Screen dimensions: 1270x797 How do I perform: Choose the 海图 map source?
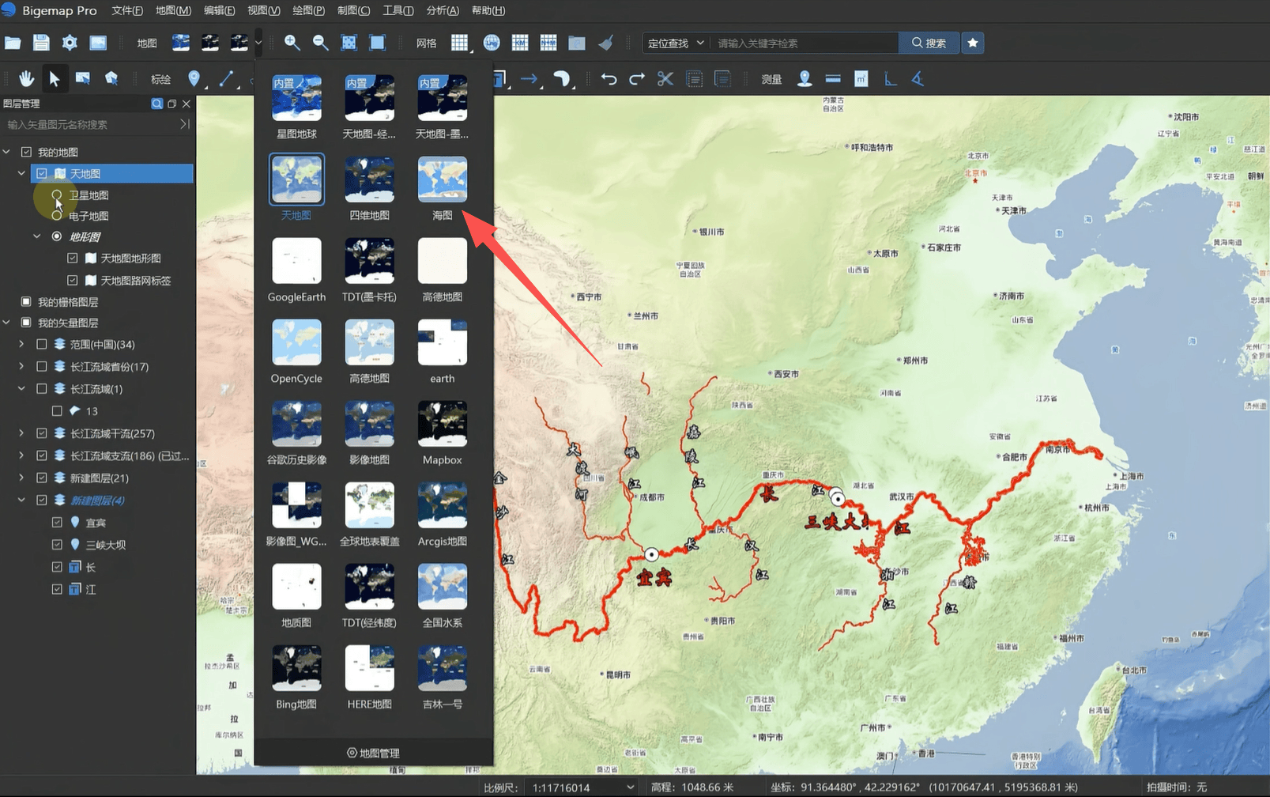click(x=443, y=187)
